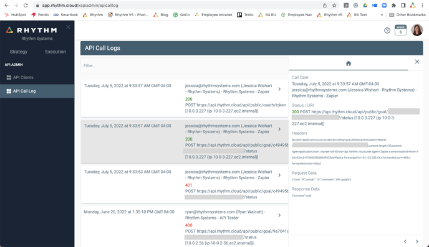Show more bookmarks with the double chevron
Image resolution: width=429 pixels, height=247 pixels.
click(x=382, y=15)
